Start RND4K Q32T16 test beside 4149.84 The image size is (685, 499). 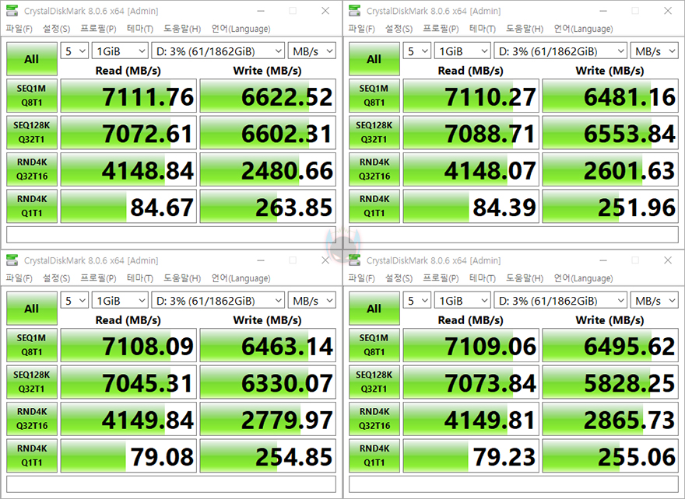[x=32, y=419]
